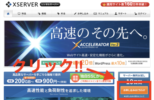Viewport: 154px width, 100px height.
Task: Click the monitor icon beside 特長
Action: (x=19, y=14)
